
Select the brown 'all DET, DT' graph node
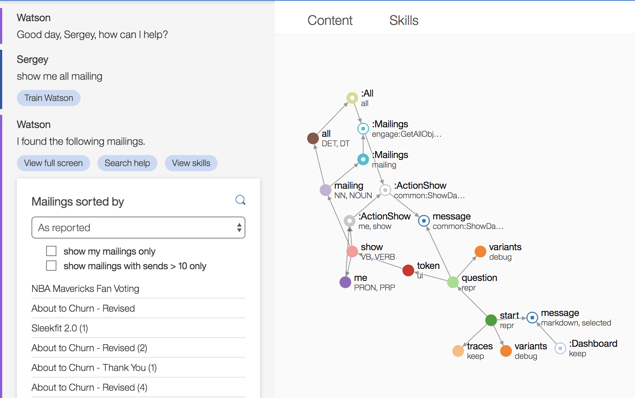click(x=313, y=139)
